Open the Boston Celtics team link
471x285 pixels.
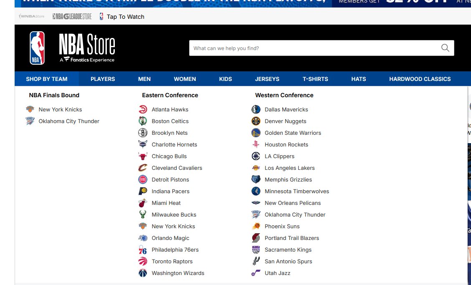tap(170, 121)
